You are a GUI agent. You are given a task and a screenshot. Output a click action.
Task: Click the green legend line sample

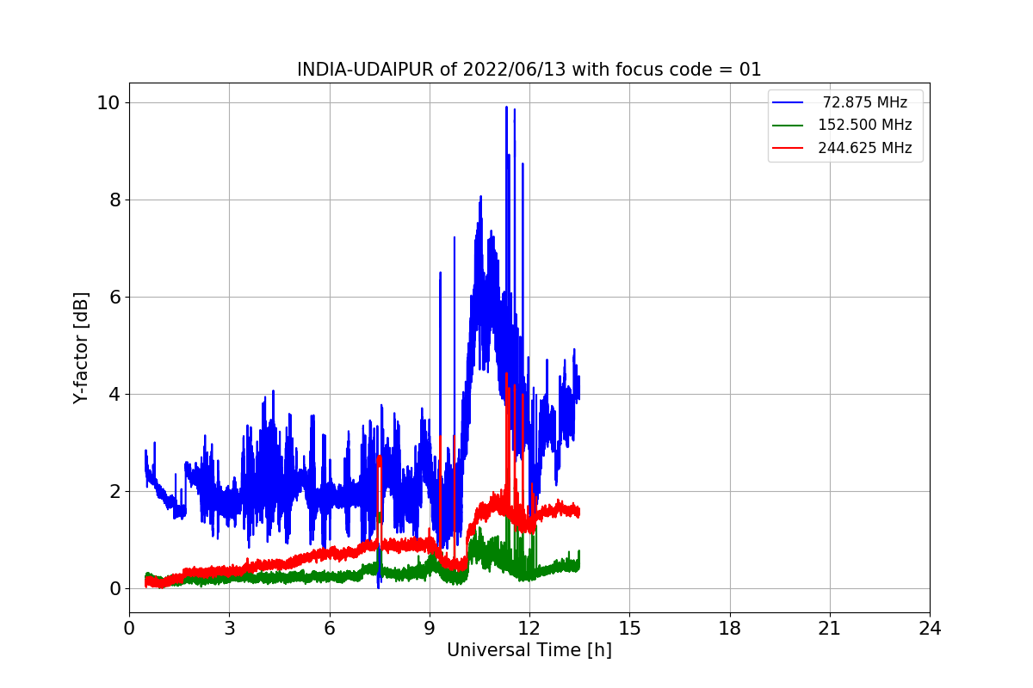point(788,126)
